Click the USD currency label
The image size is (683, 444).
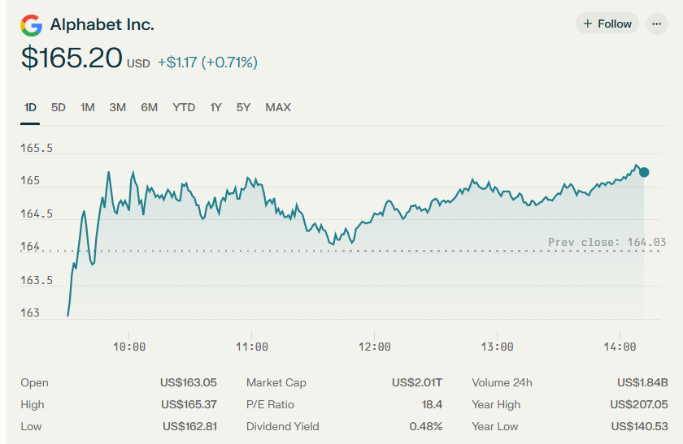click(138, 64)
